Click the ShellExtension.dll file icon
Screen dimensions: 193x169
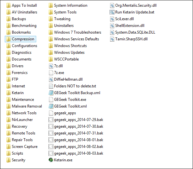click(112, 26)
